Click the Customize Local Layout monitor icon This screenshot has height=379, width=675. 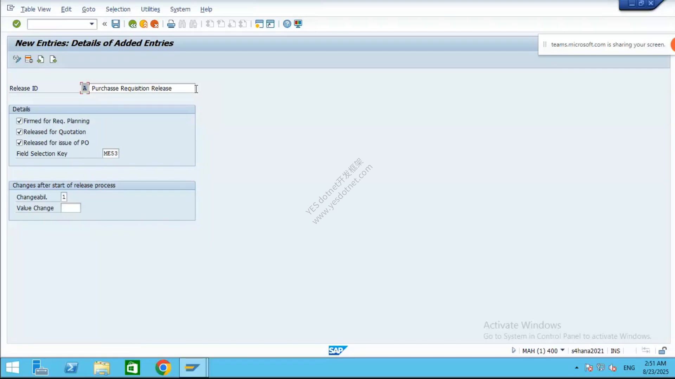[298, 24]
